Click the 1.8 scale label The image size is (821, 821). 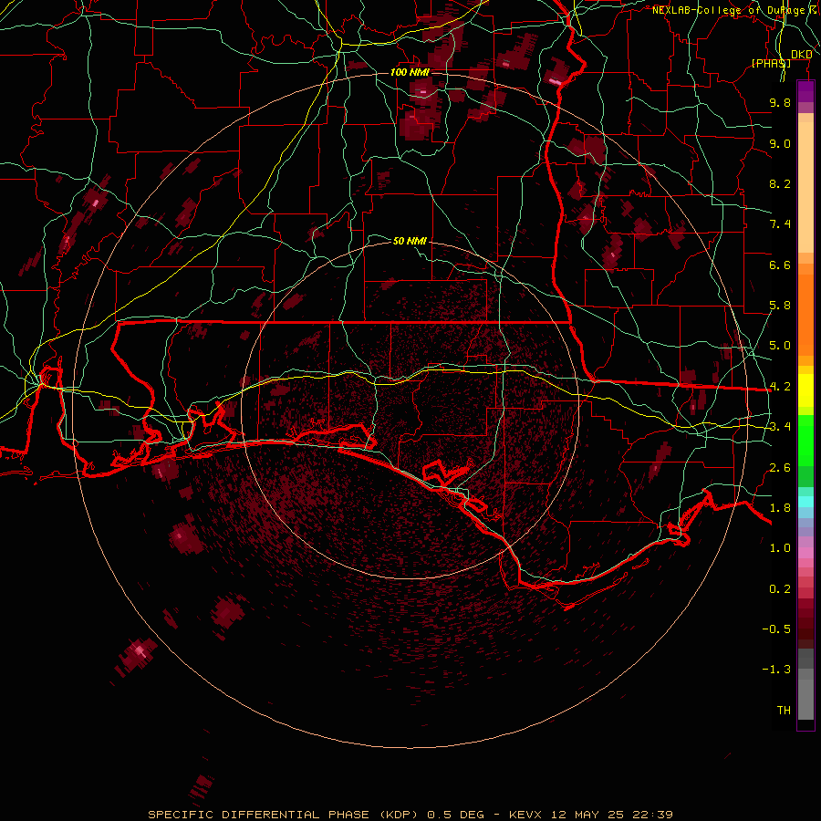pyautogui.click(x=780, y=508)
